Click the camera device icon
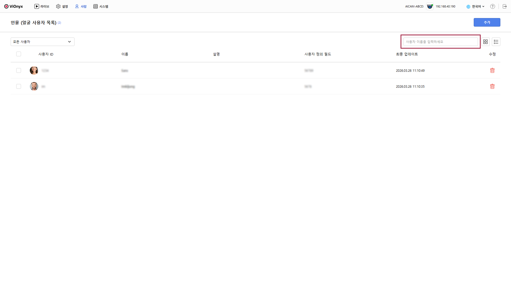The image size is (511, 287). point(430,6)
